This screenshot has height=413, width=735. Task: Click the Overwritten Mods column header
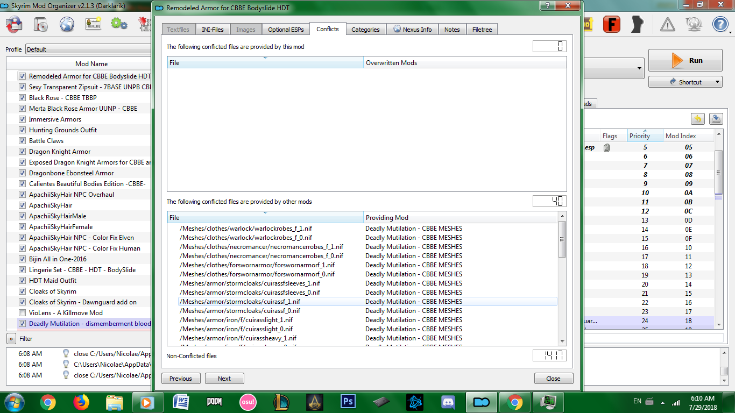[465, 63]
